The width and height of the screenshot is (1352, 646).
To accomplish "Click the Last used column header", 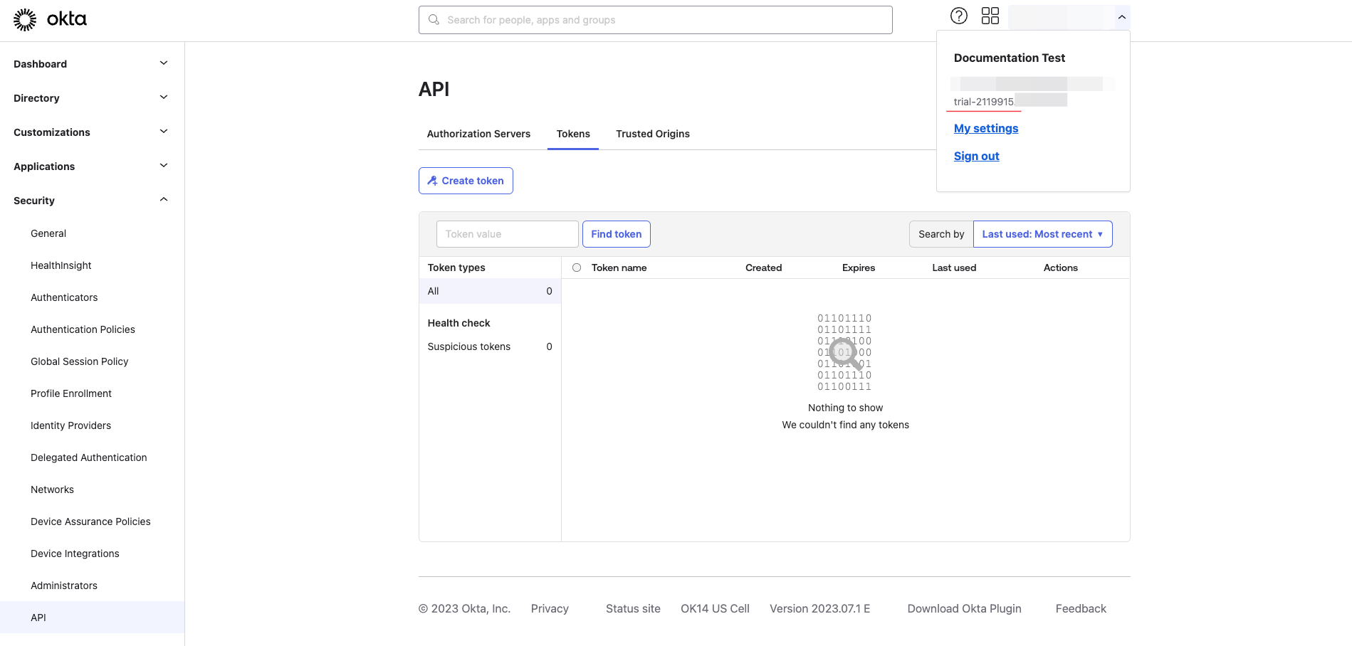I will pos(954,268).
